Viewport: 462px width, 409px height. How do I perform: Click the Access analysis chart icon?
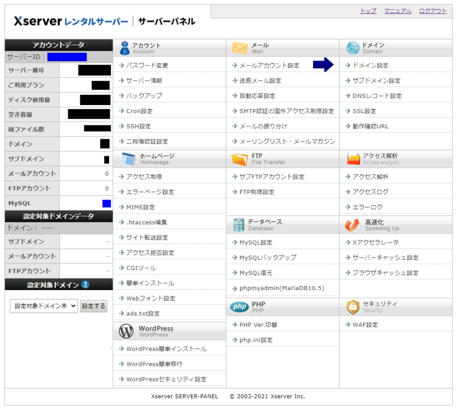click(353, 159)
